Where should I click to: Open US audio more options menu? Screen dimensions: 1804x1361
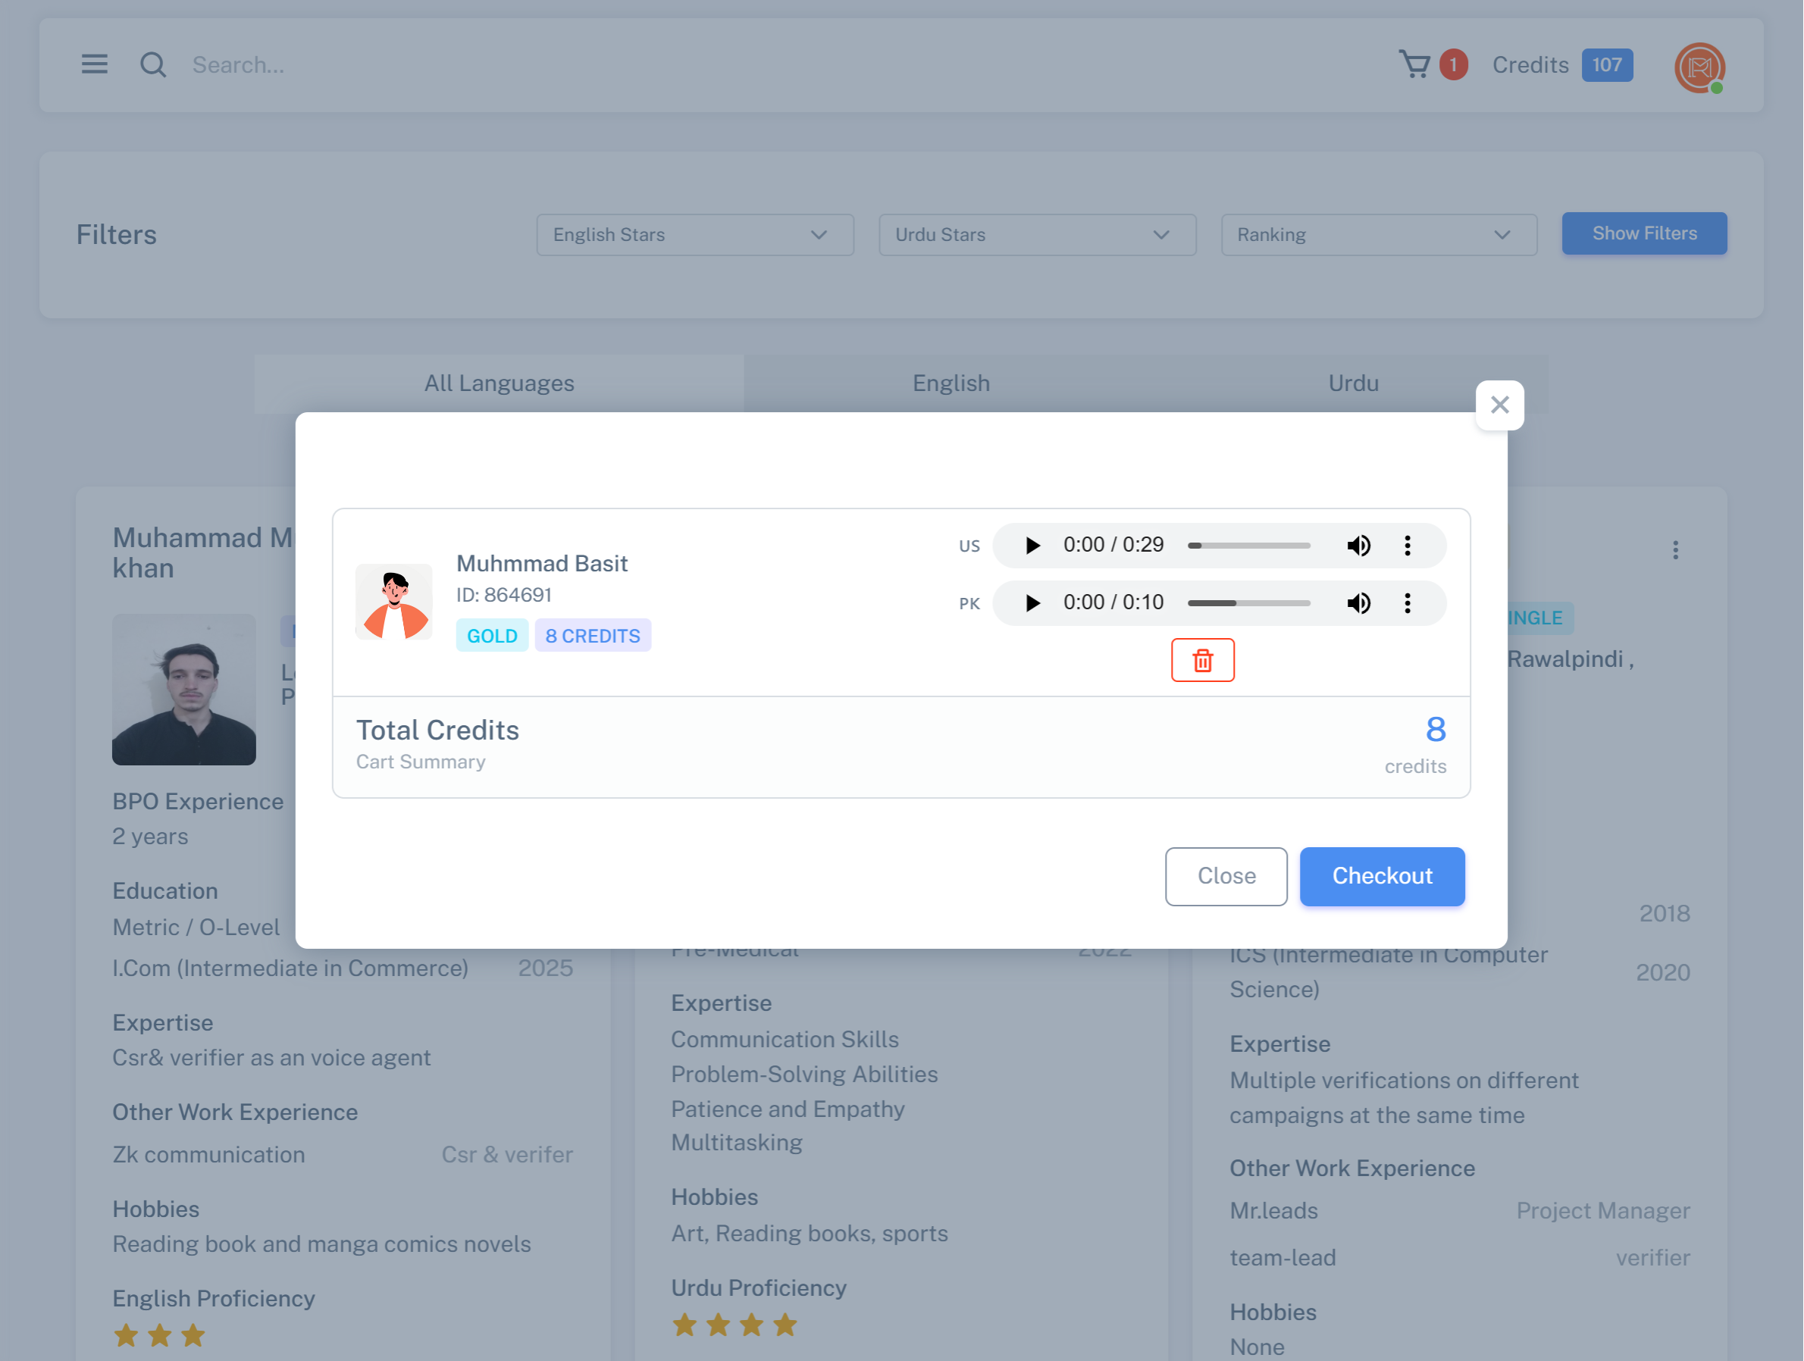(x=1408, y=546)
